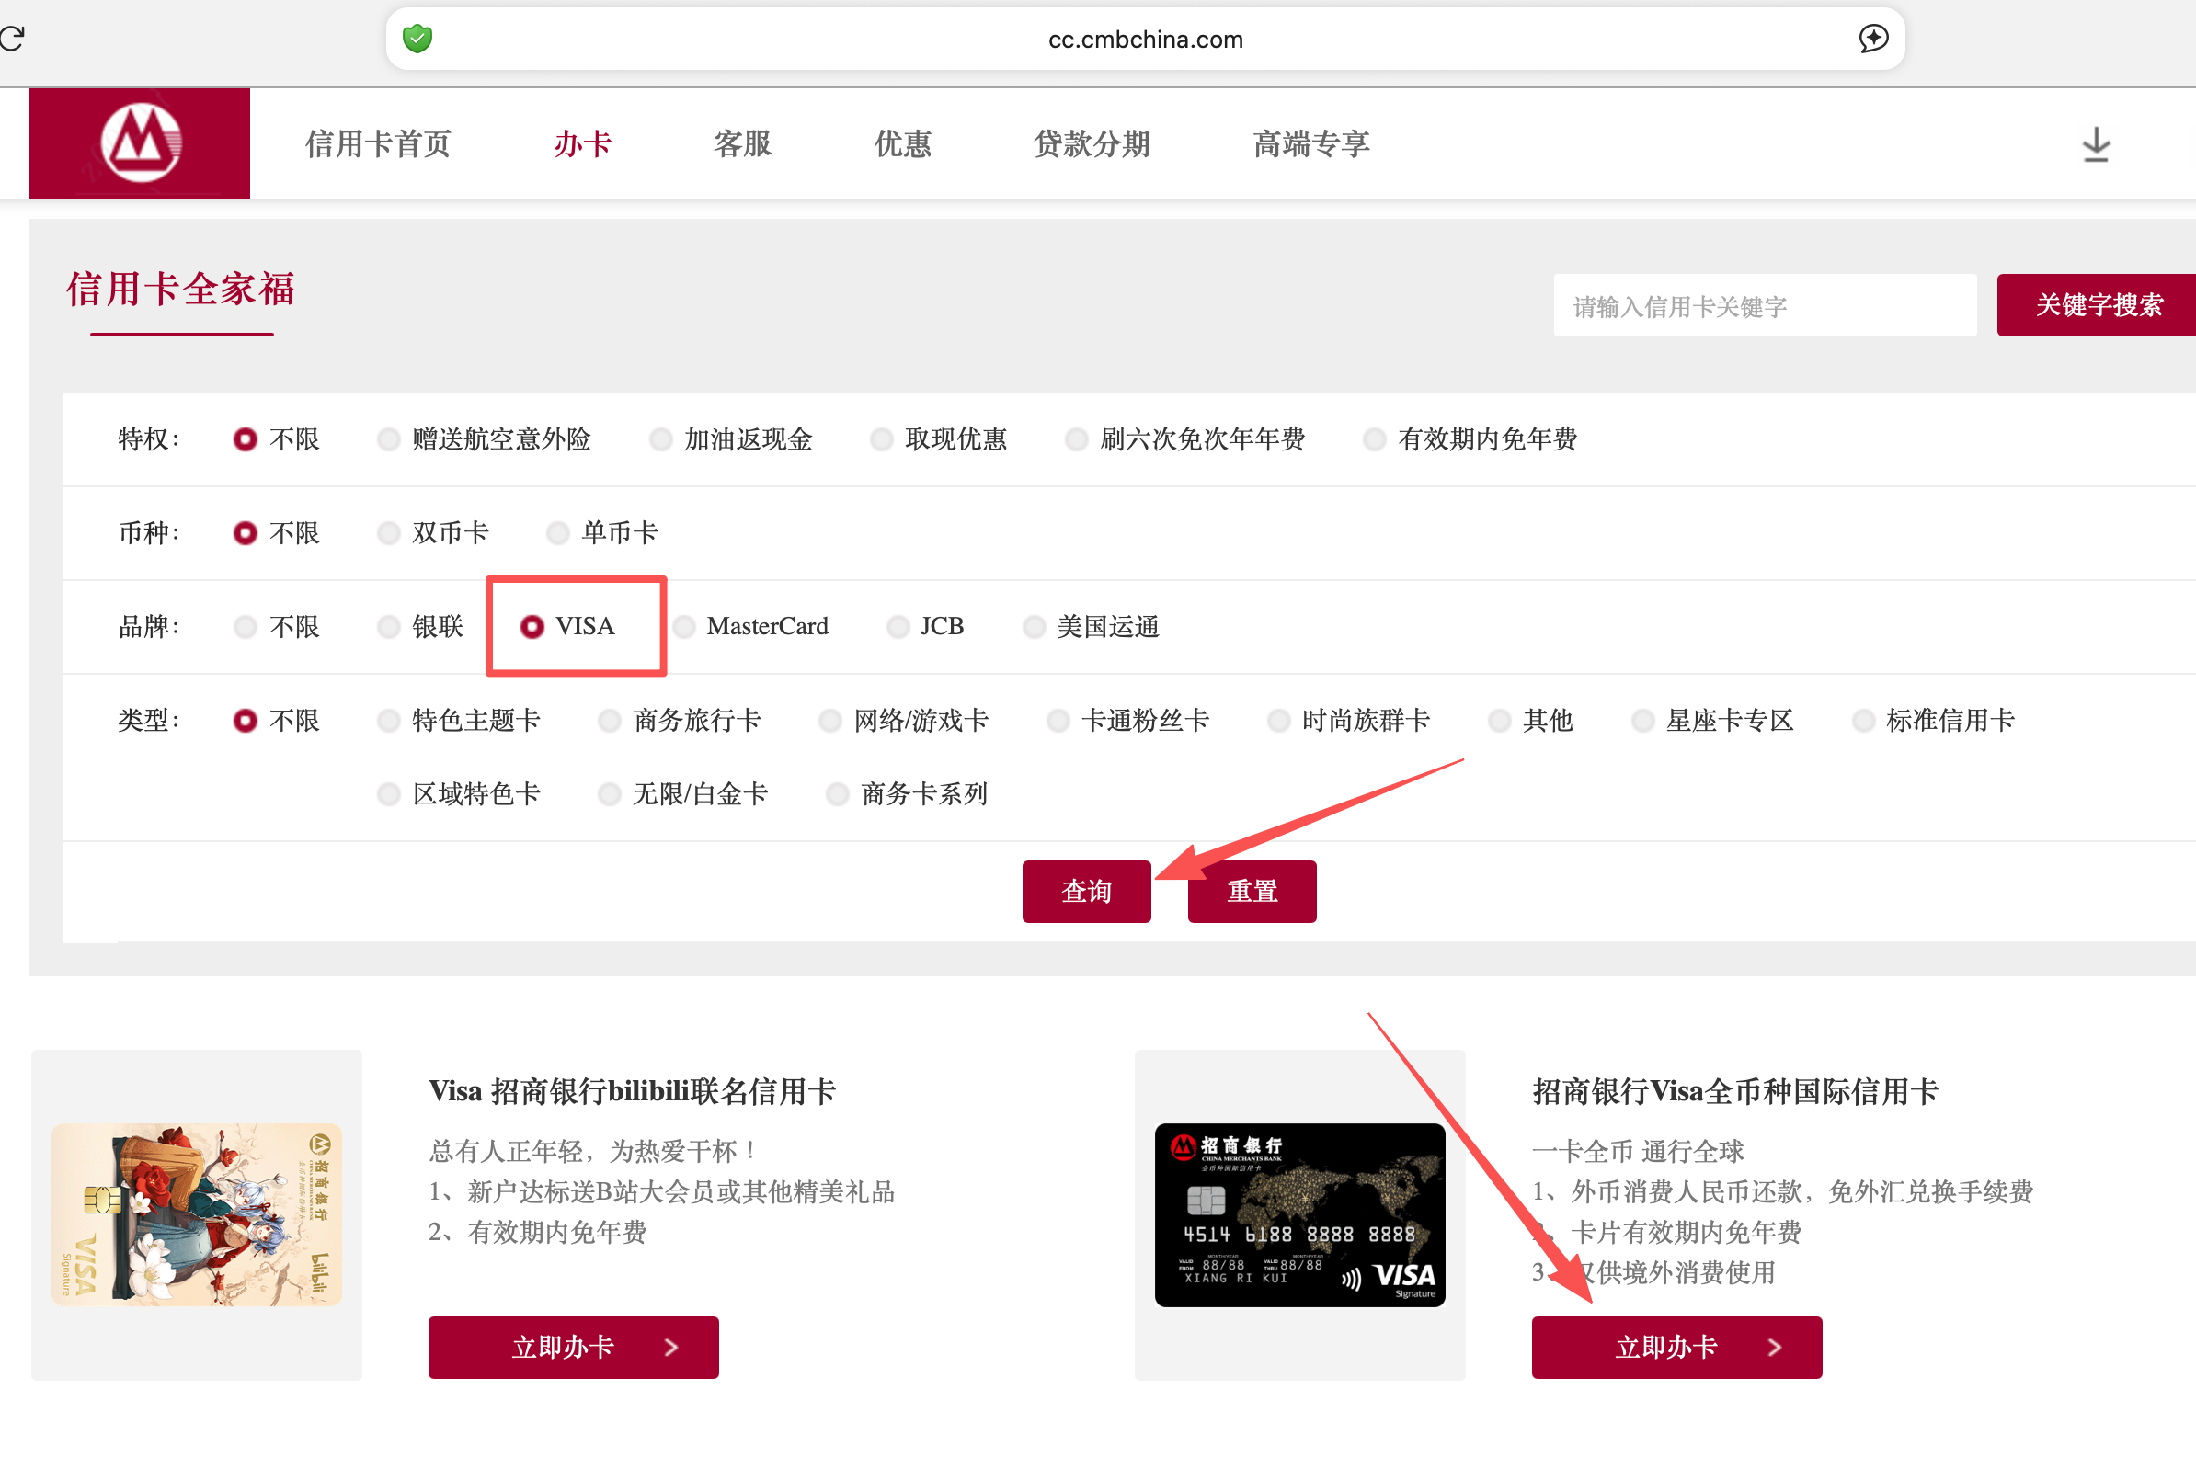Open the black Visa全币种 card image

1299,1214
